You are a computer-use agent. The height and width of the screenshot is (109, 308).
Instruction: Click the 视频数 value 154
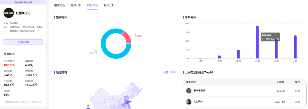point(6,95)
